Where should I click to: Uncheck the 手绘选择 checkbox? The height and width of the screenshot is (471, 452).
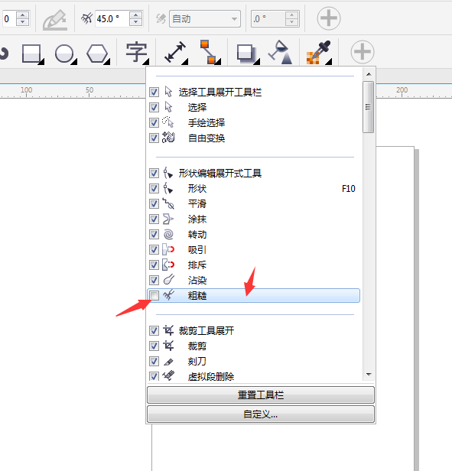(x=154, y=122)
